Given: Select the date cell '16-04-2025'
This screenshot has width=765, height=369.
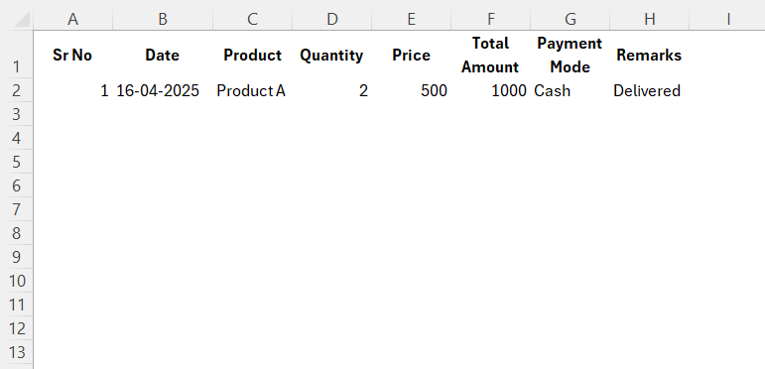Looking at the screenshot, I should tap(163, 90).
